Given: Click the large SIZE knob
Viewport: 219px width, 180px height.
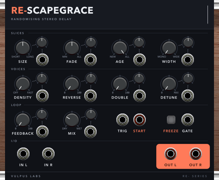Looking at the screenshot, I should click(x=23, y=47).
